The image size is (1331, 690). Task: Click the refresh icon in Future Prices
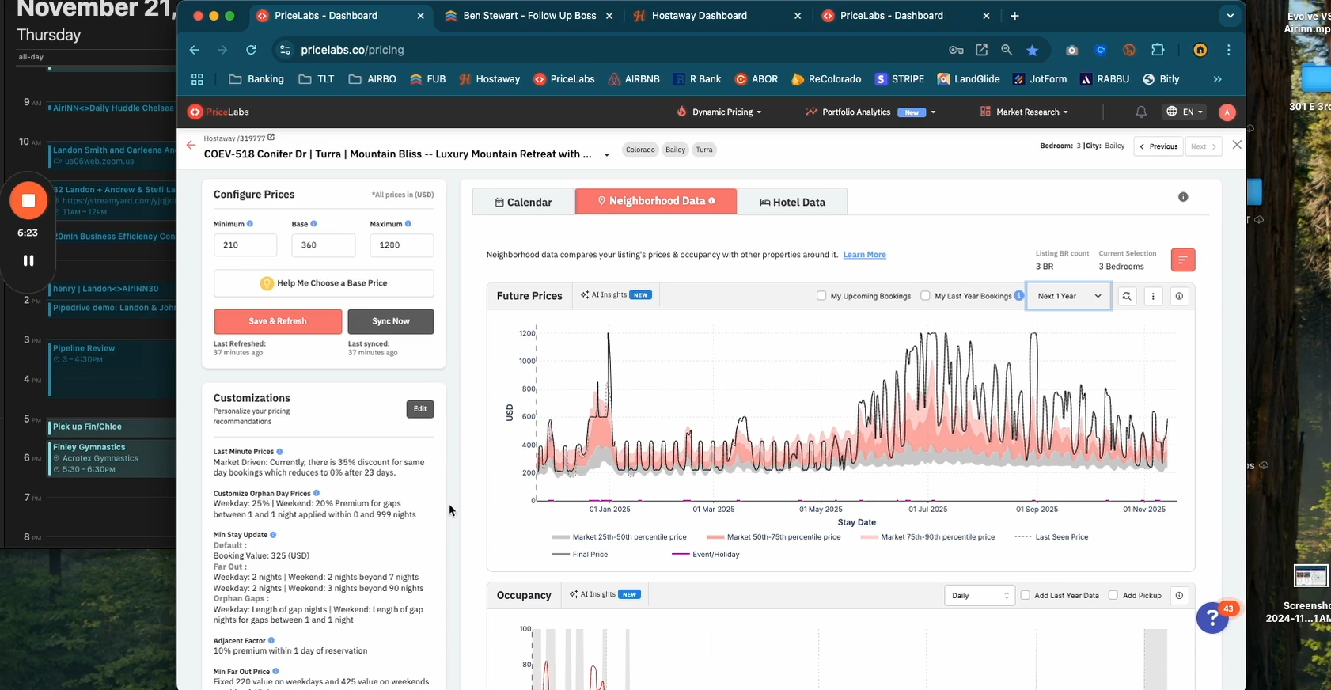1126,296
